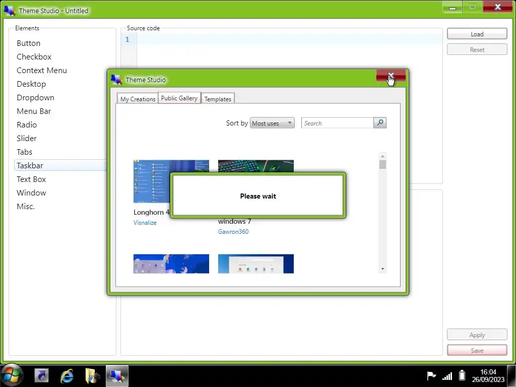The width and height of the screenshot is (516, 387).
Task: Click the Load button
Action: tap(477, 34)
